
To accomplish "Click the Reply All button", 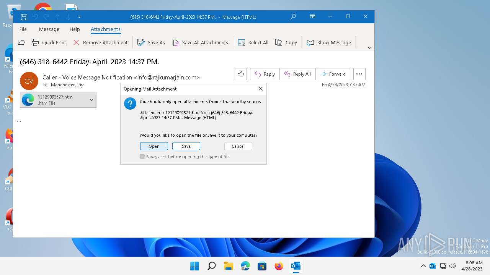I will click(298, 74).
